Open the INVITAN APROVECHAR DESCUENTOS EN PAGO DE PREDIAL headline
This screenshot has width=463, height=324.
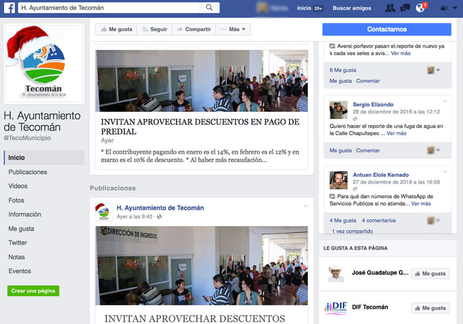click(200, 126)
